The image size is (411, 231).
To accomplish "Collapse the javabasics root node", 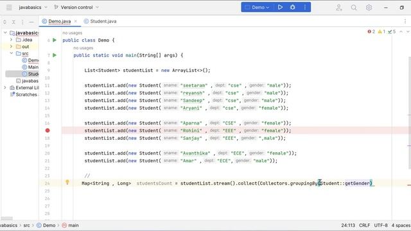I will pos(5,33).
